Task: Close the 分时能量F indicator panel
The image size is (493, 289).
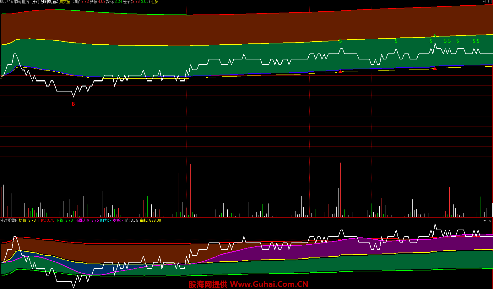Action: click(490, 221)
